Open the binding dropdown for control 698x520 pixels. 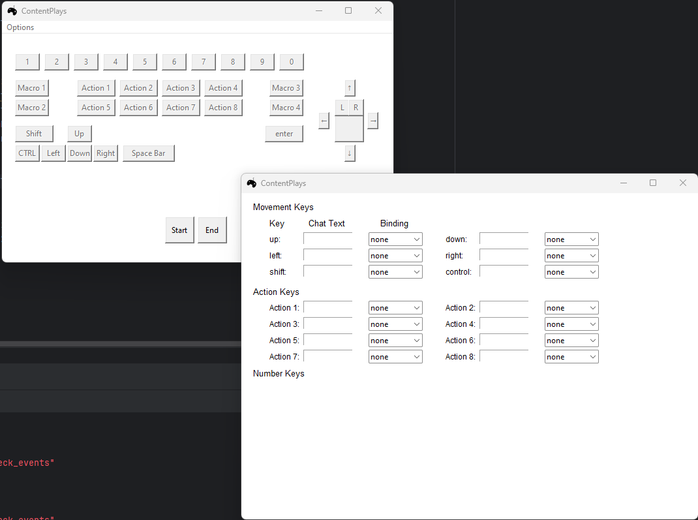571,272
